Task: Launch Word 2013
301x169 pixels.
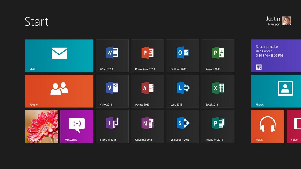Action: point(112,56)
